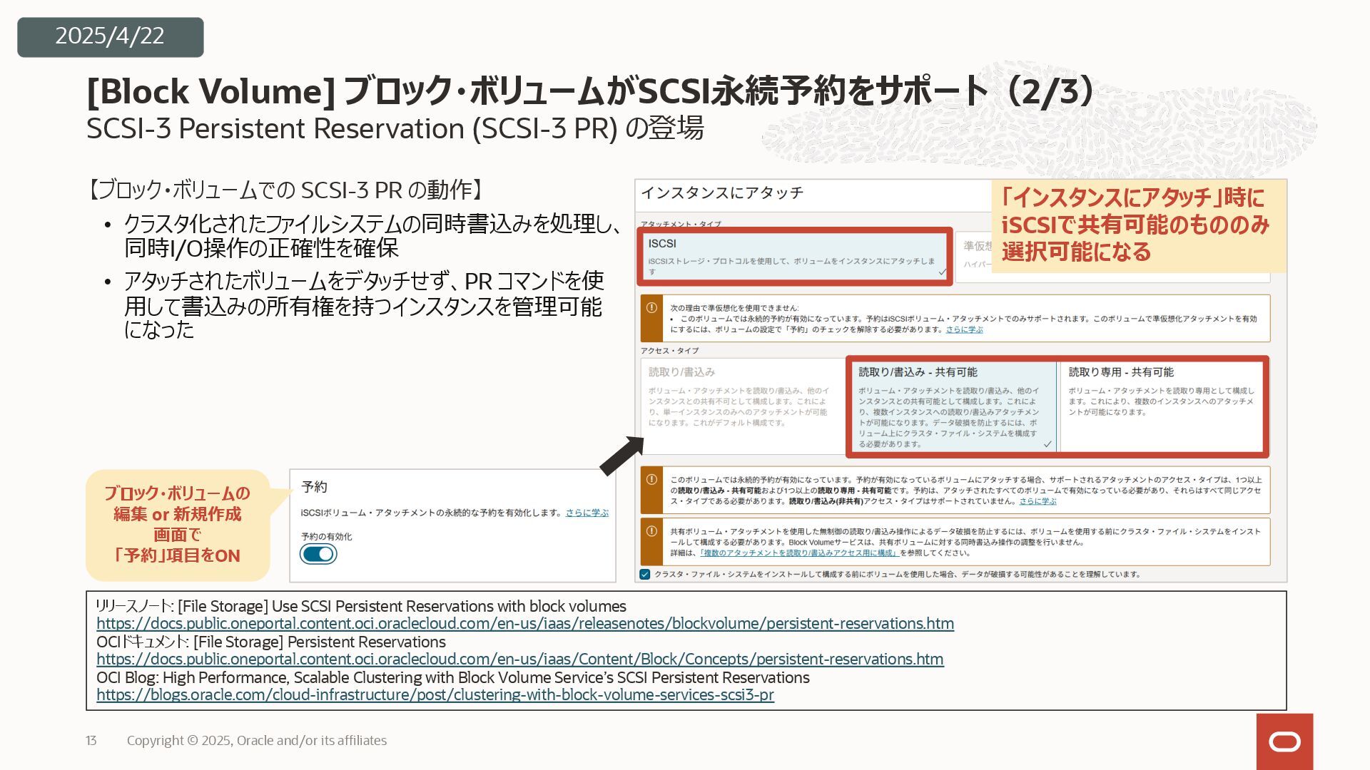Select the ISCSI attachment type card

coord(793,256)
